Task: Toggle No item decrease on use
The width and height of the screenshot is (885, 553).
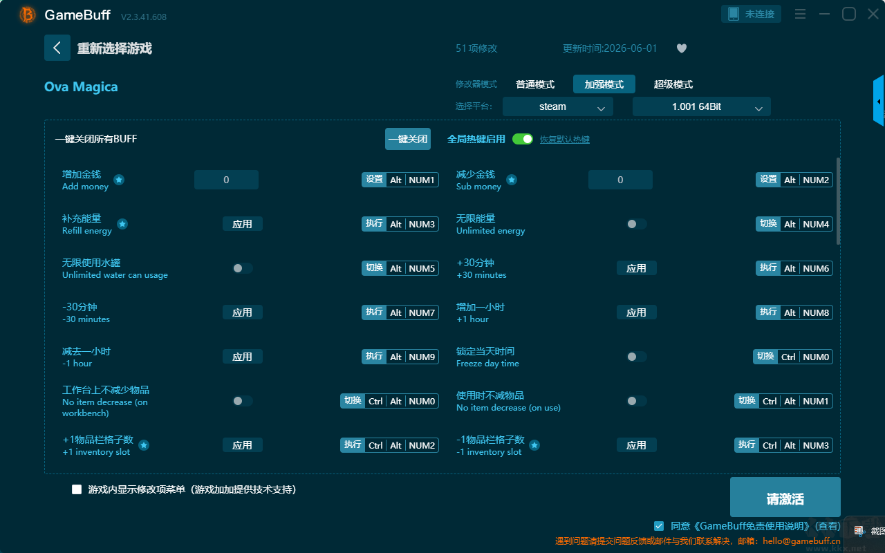Action: pos(637,401)
